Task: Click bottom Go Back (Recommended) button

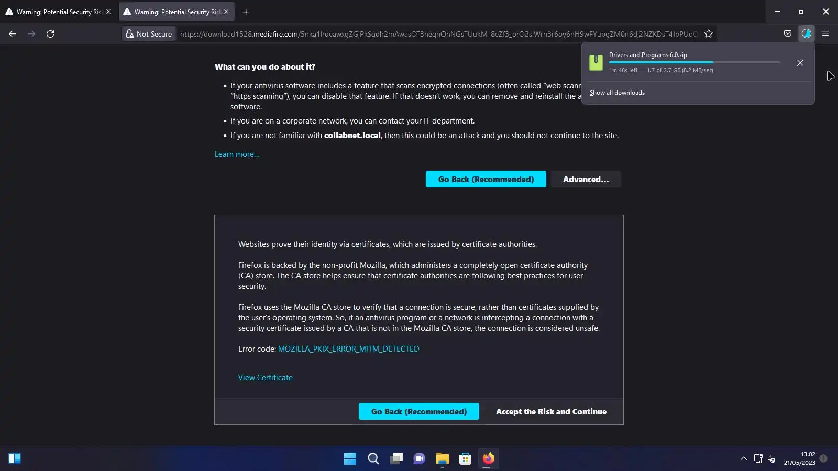Action: click(419, 412)
